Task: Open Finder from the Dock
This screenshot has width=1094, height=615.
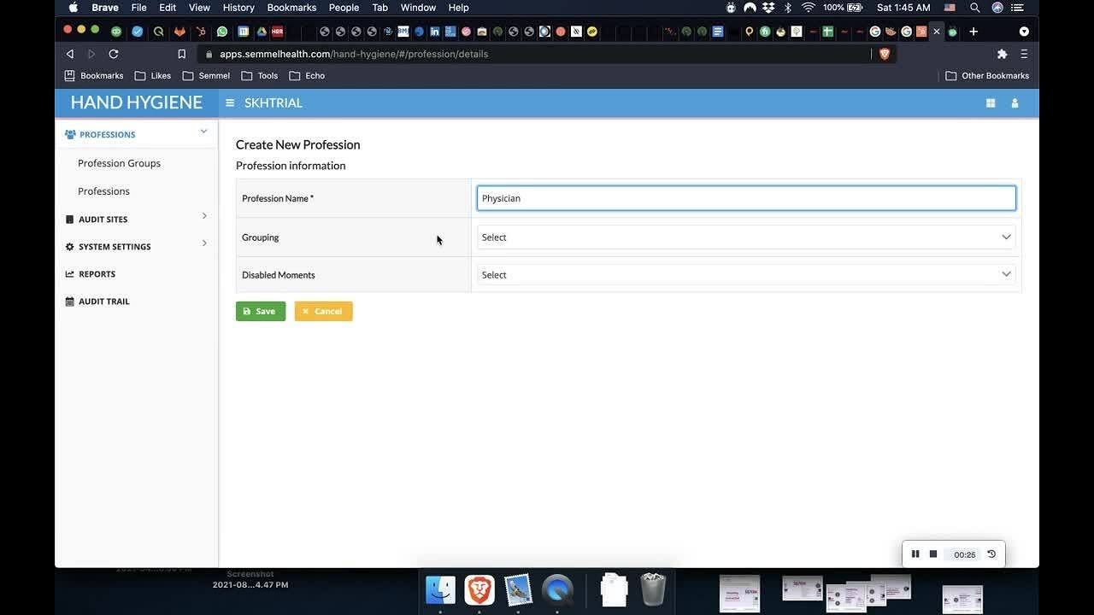Action: 441,589
